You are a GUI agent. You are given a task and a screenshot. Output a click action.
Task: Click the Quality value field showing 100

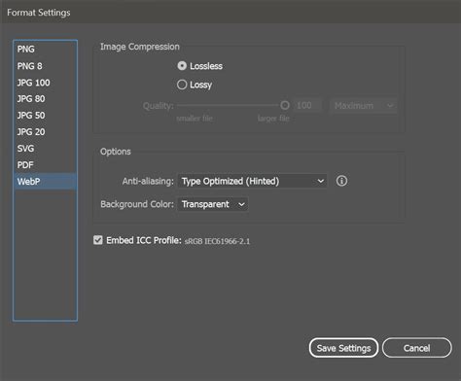pyautogui.click(x=307, y=106)
